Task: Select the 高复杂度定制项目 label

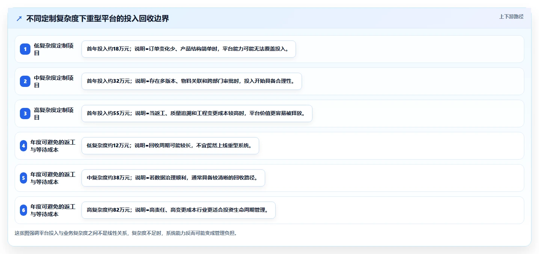Action: [54, 114]
